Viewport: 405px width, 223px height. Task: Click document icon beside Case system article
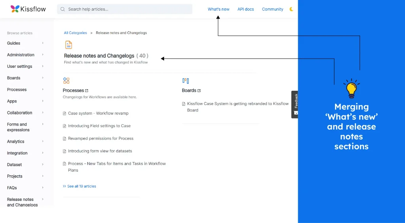[x=64, y=113]
